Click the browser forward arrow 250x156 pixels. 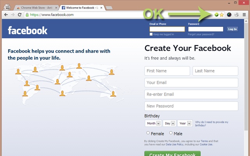point(13,15)
